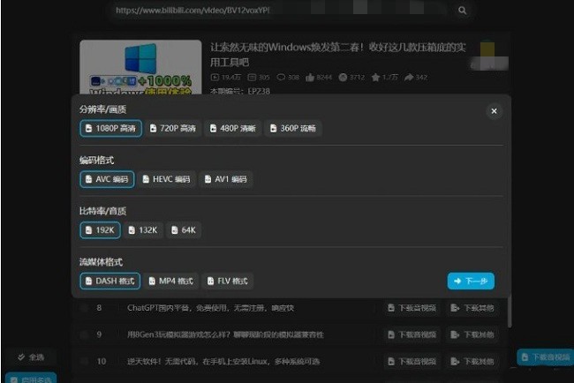Click the search magnifier icon in URL bar

coord(462,11)
